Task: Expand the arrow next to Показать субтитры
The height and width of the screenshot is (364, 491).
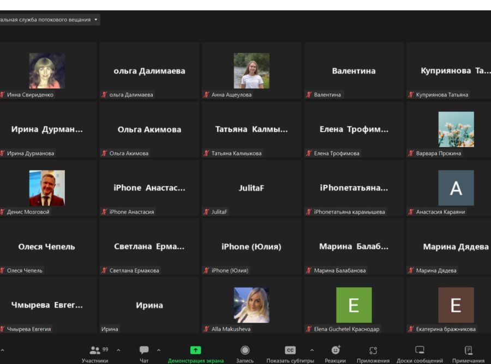Action: tap(312, 350)
